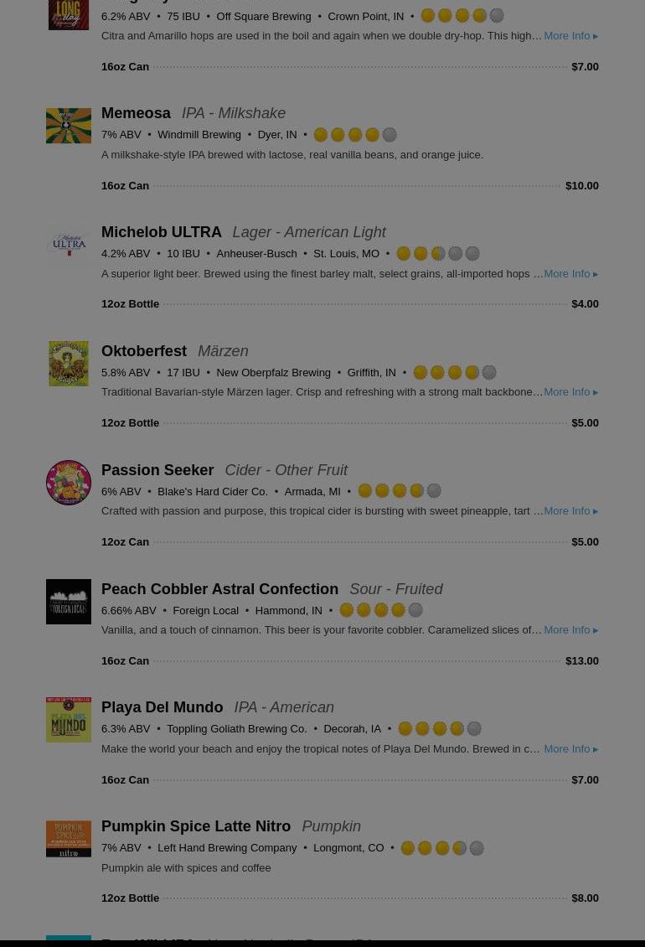Click the Foreign Local brewery logo
This screenshot has height=947, width=645.
pos(69,601)
